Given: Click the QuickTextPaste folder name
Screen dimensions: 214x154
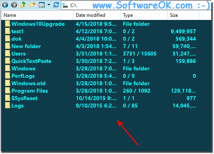Looking at the screenshot, I should tap(31, 61).
